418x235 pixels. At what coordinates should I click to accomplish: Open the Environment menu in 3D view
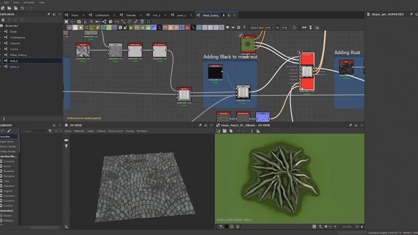(116, 131)
